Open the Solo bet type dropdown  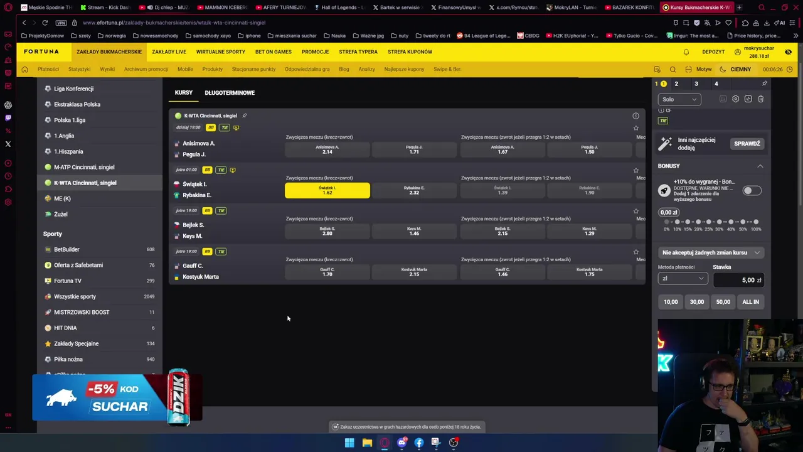679,99
